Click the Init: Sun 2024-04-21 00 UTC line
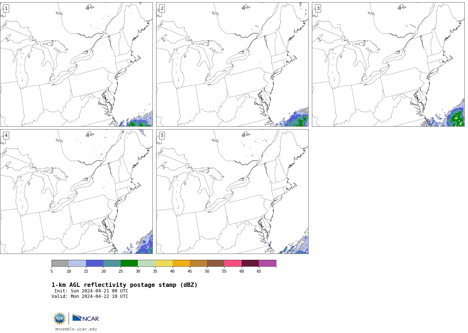 click(91, 291)
